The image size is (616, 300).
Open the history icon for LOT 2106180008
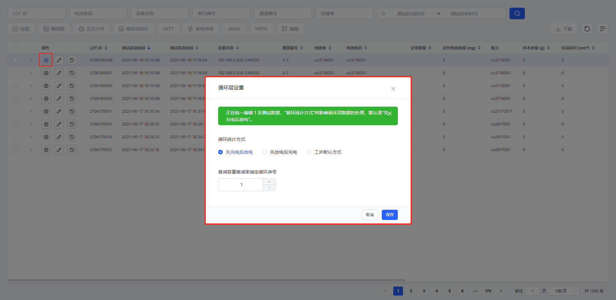(x=72, y=60)
